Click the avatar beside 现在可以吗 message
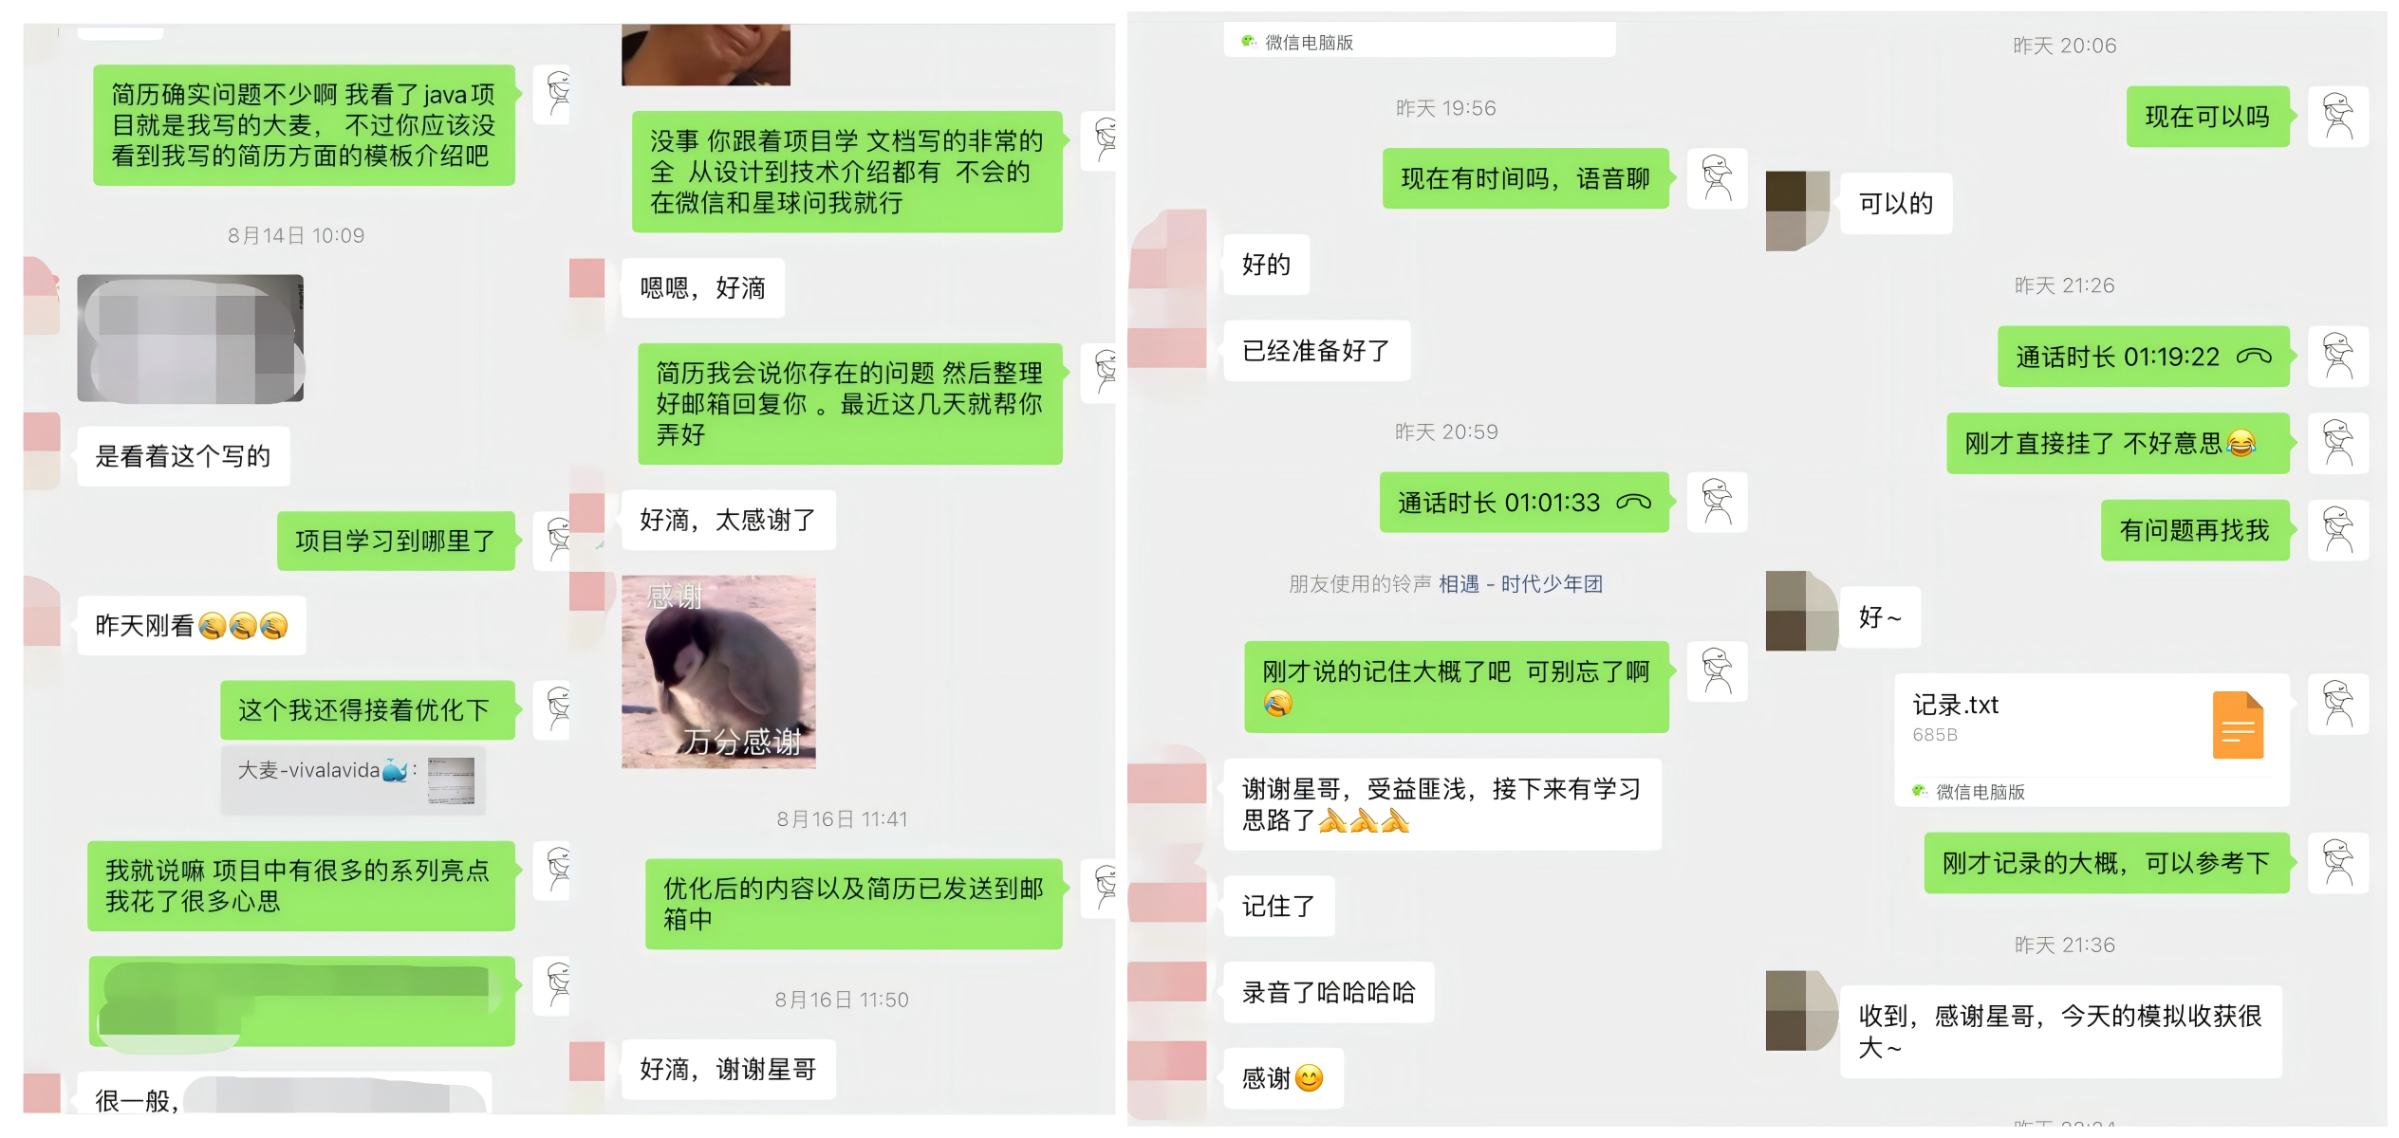 point(2338,117)
